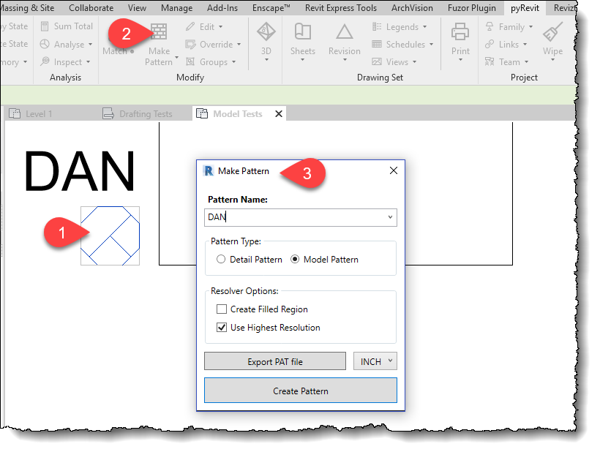Screen dimensions: 600x452
Task: Open the INCH units dropdown
Action: pos(375,361)
